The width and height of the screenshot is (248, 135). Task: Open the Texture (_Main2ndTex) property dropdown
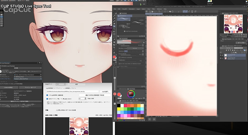(x=28, y=79)
